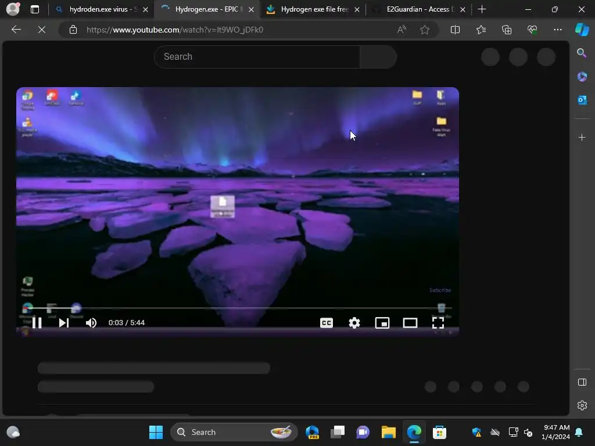Image resolution: width=595 pixels, height=446 pixels.
Task: Open the network status tray icon
Action: pyautogui.click(x=514, y=432)
